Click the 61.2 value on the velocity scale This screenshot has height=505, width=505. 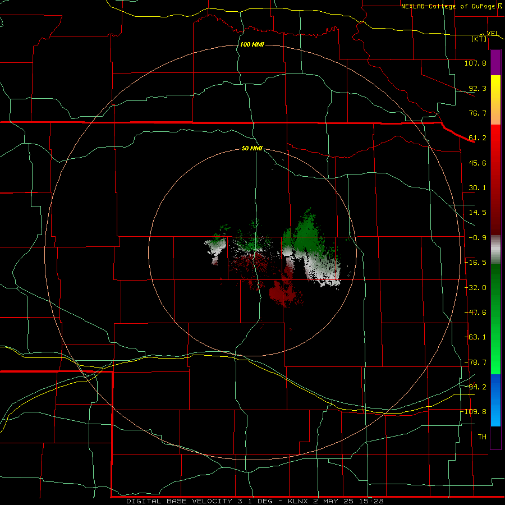(x=478, y=138)
